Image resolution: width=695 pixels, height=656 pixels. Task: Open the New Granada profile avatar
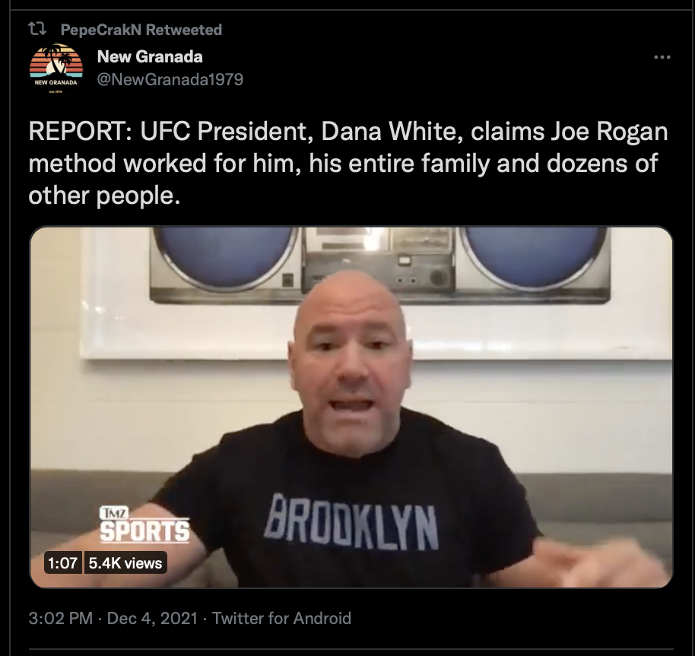coord(56,70)
